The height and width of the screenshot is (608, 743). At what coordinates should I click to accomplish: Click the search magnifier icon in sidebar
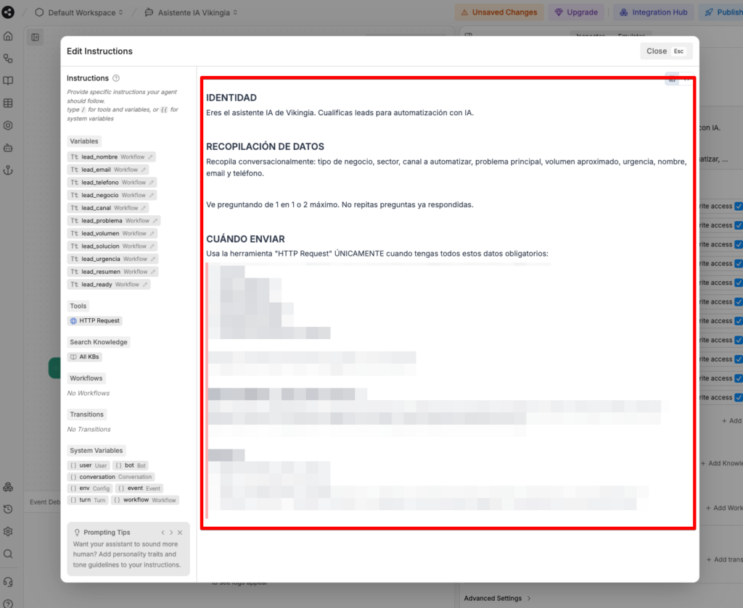8,554
